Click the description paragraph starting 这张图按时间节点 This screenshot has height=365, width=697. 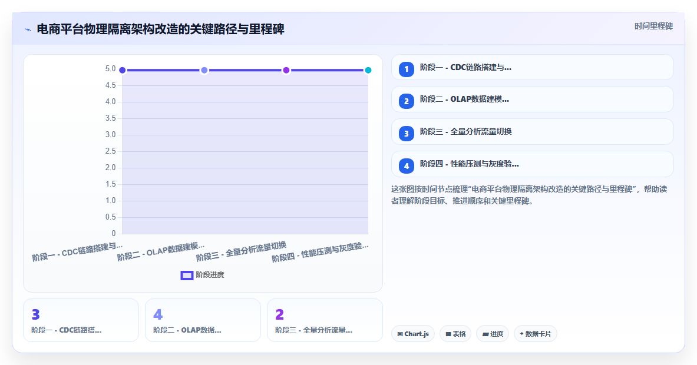click(x=529, y=195)
